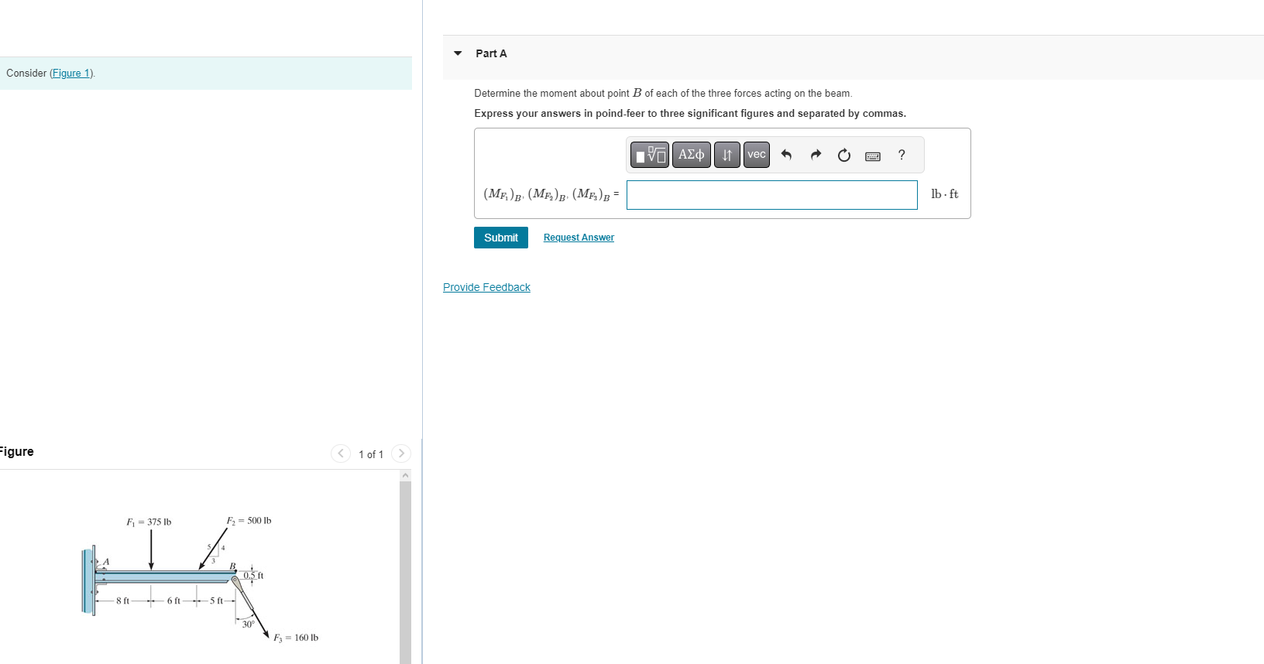
Task: Reset the answer field with circular arrow
Action: [844, 155]
